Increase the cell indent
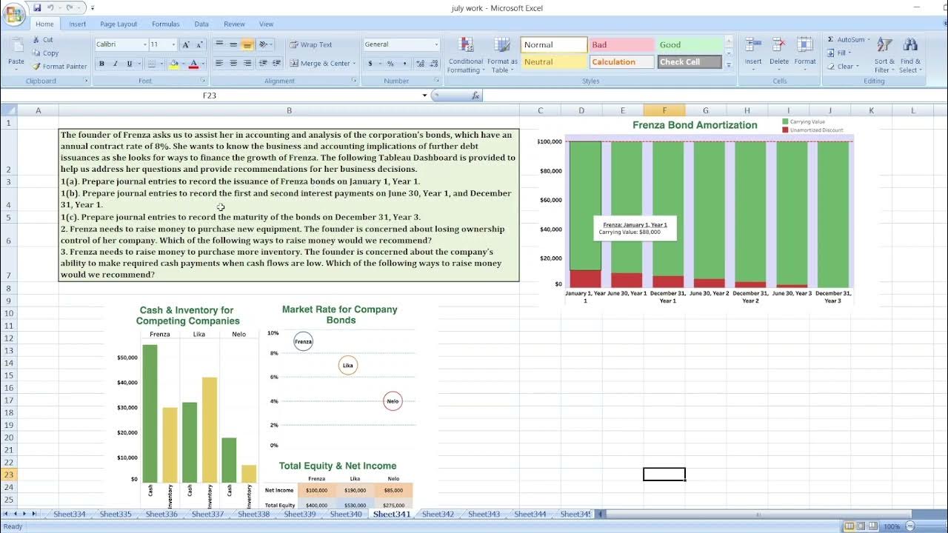948x533 pixels. click(x=276, y=64)
